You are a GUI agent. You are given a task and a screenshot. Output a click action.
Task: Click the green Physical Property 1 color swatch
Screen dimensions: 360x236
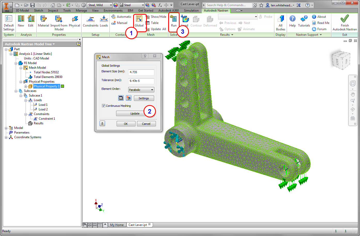point(62,86)
